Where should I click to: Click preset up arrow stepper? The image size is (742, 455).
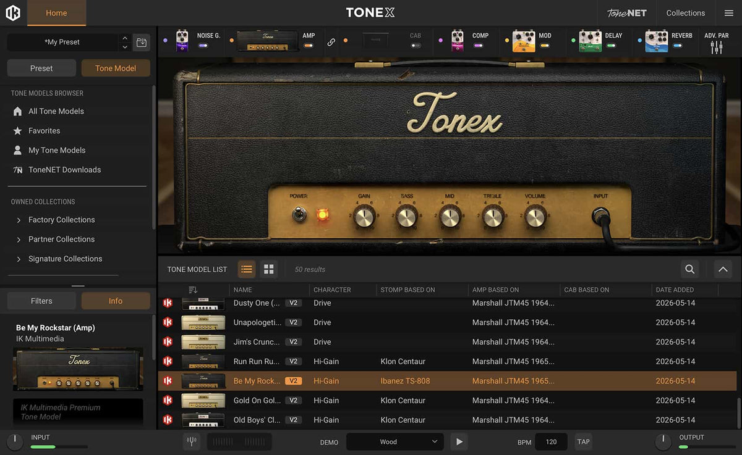(125, 38)
